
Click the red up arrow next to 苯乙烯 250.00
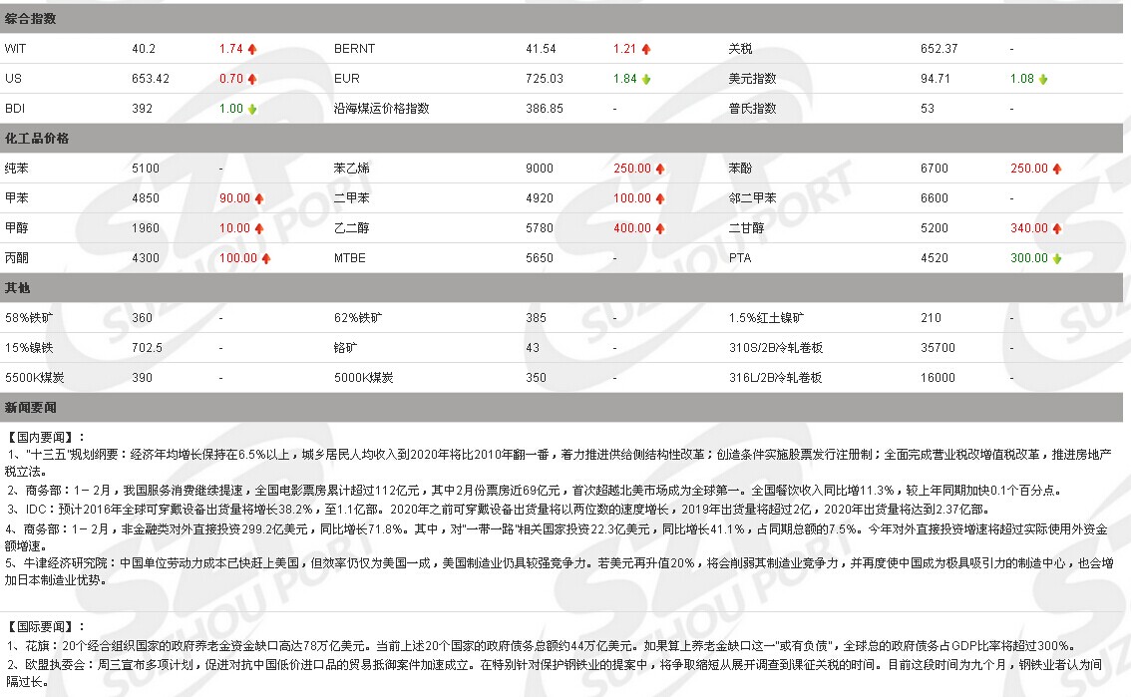point(660,169)
